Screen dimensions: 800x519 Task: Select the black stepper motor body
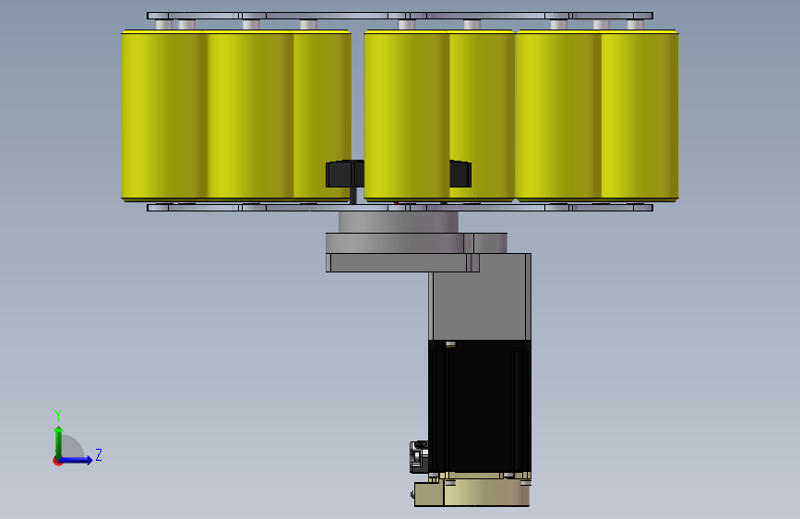pos(480,406)
